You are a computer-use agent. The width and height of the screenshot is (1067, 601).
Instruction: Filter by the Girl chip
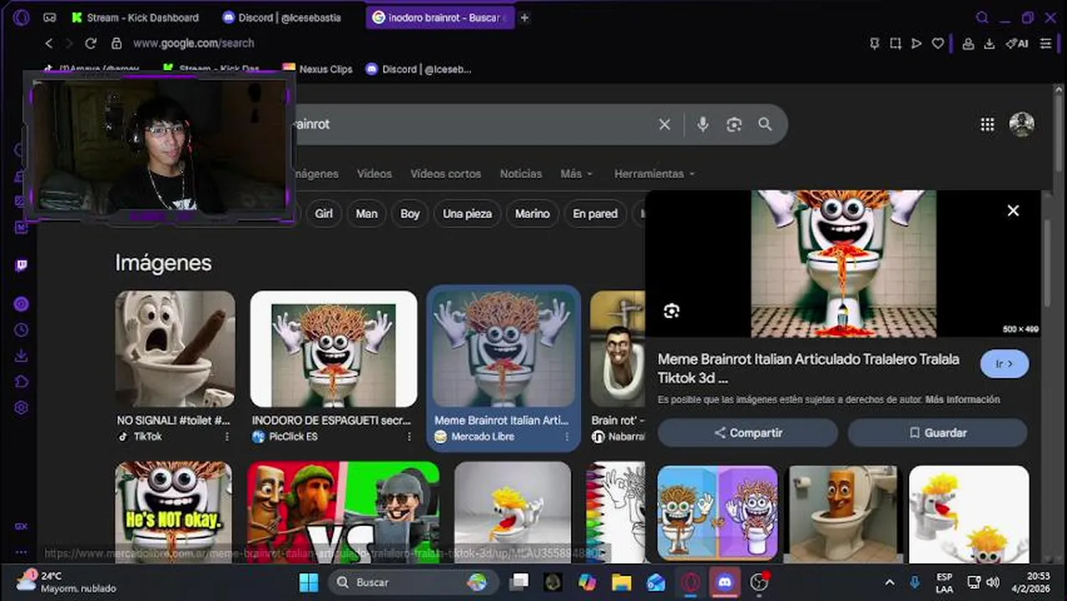click(324, 214)
